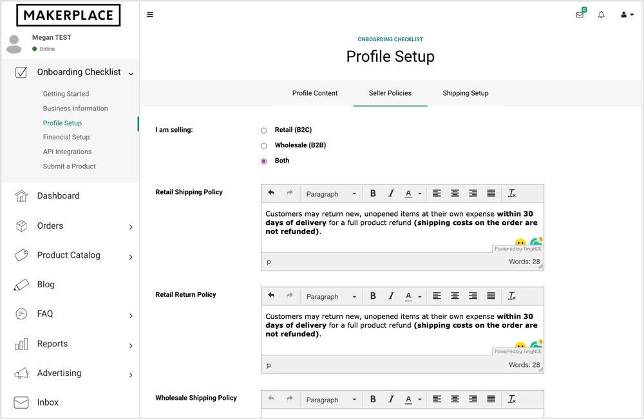The height and width of the screenshot is (419, 644).
Task: Click redo in Retail Shipping Policy editor
Action: (x=290, y=193)
